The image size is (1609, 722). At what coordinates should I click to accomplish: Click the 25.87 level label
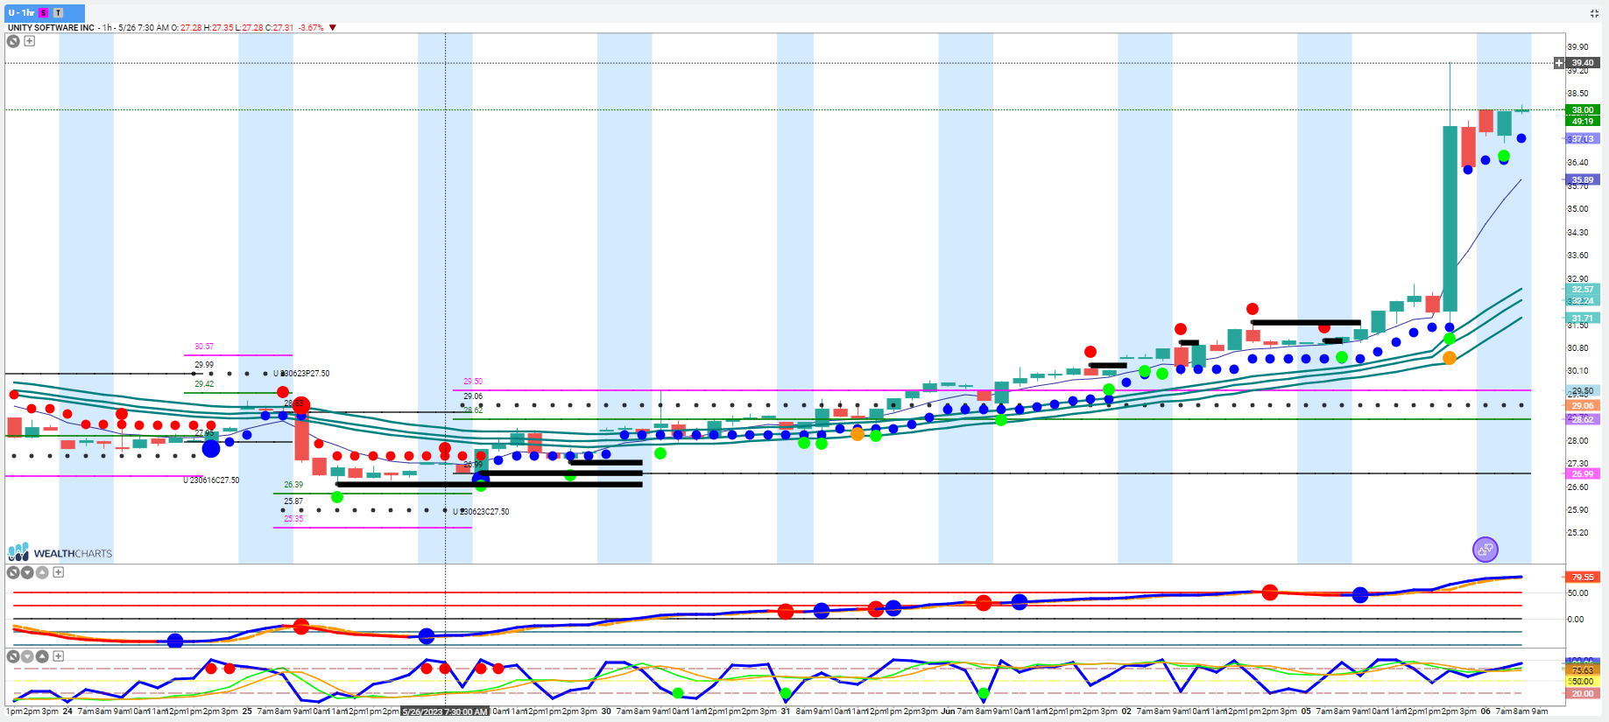[293, 502]
